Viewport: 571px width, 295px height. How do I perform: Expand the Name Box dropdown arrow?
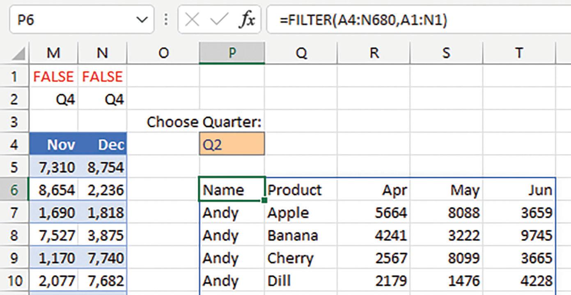[142, 20]
